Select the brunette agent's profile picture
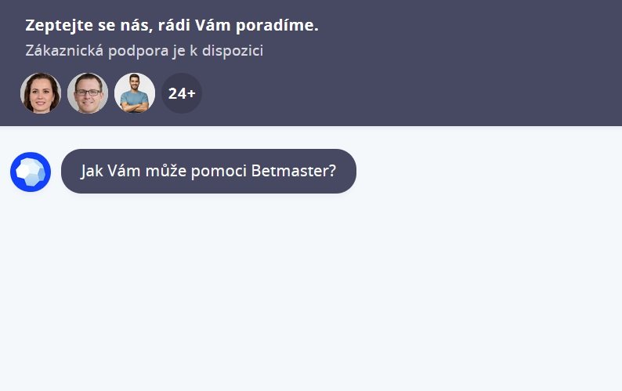 (41, 93)
